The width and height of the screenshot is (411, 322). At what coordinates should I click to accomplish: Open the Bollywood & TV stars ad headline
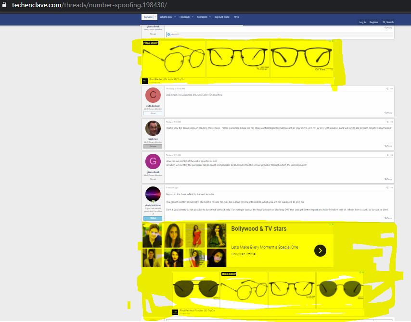[x=259, y=229]
